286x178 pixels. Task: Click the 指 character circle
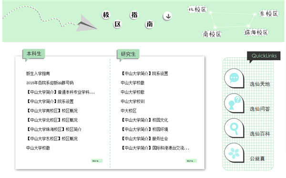point(134,15)
